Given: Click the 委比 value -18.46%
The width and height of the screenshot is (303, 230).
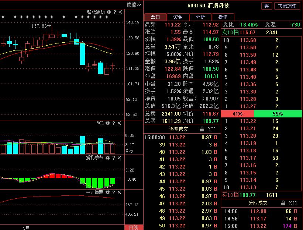Looking at the screenshot, I should (x=248, y=25).
